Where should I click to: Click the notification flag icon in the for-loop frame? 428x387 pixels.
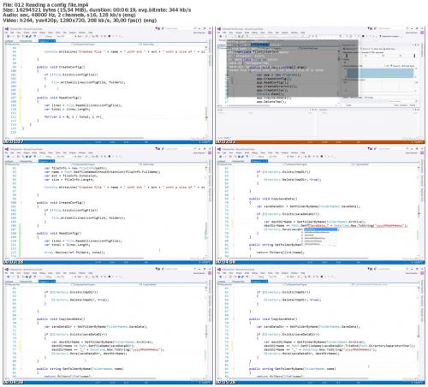[157, 28]
